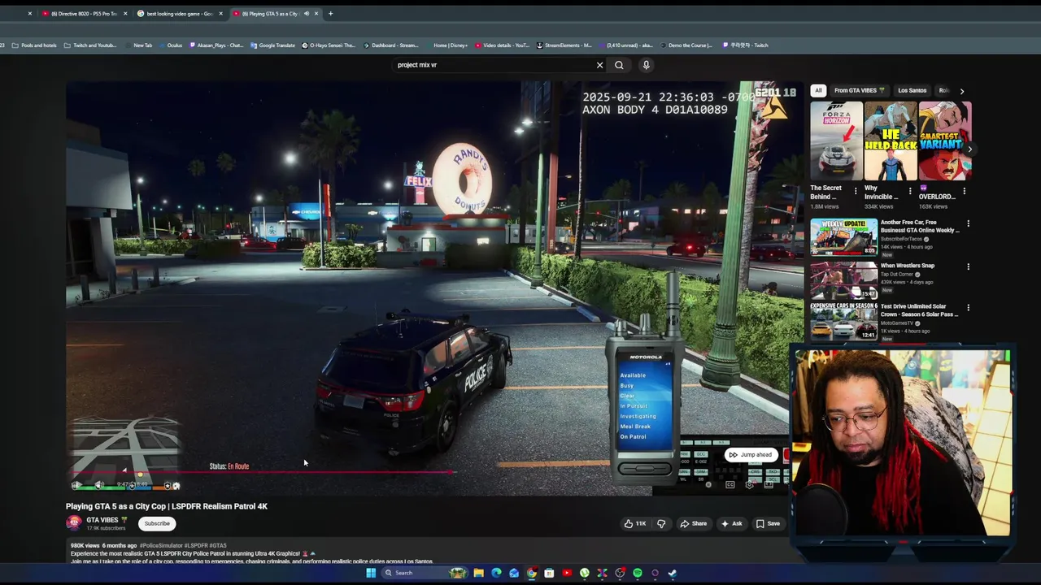The height and width of the screenshot is (585, 1041).
Task: Open the GTA VIBES channel name link
Action: [103, 520]
